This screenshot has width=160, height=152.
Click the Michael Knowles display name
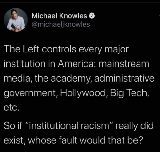(59, 16)
